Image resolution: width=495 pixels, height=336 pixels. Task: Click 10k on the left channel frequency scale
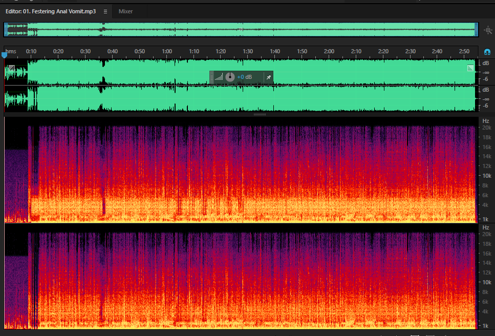coord(486,176)
